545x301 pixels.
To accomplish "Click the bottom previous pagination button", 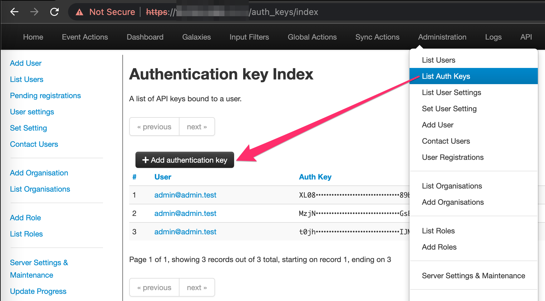I will (154, 288).
